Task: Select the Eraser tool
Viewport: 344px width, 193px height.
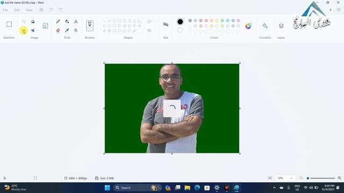Action: click(58, 31)
